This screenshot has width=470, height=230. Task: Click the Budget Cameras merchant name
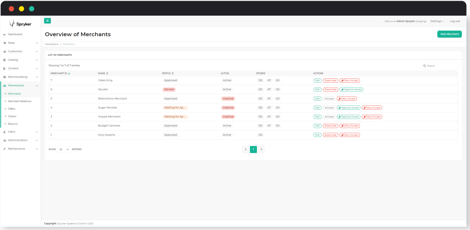[x=109, y=126]
